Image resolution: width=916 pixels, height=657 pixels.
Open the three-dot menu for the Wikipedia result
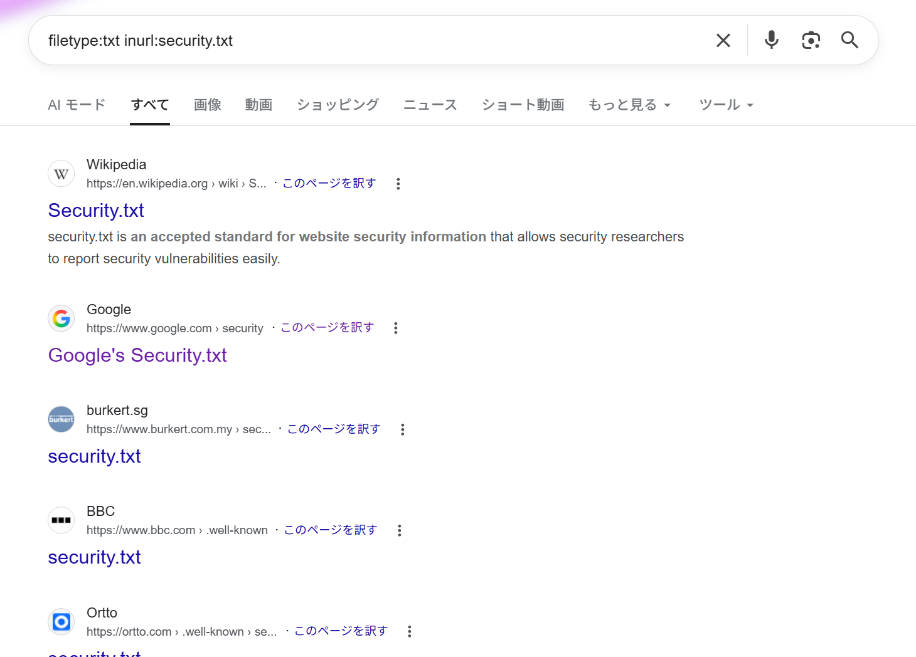pyautogui.click(x=398, y=184)
